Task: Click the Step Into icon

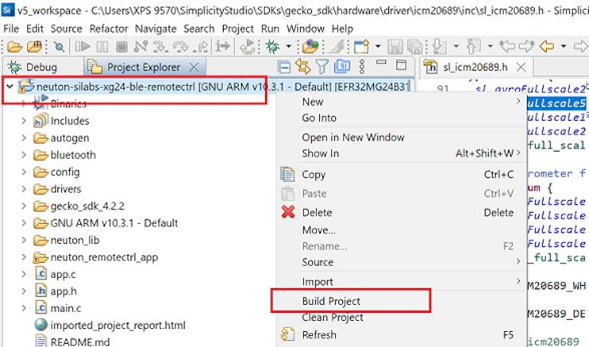Action: 161,47
